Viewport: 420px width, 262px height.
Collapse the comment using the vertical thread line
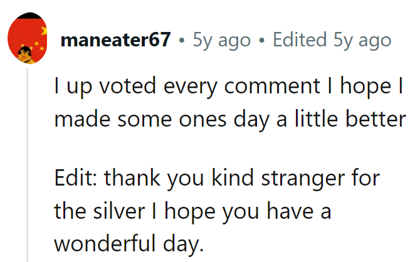pos(27,165)
